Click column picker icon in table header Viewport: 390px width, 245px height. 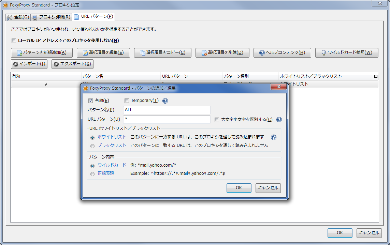376,76
